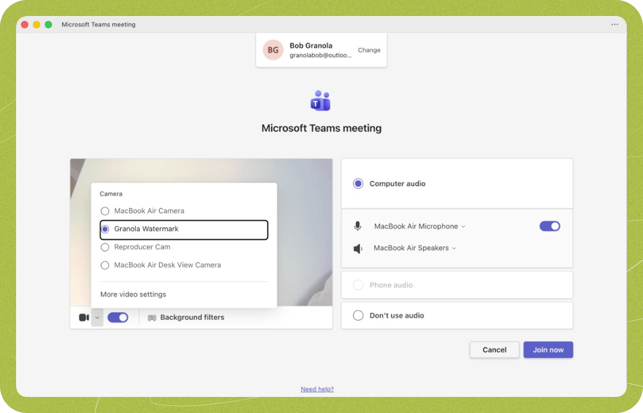Open More video settings
This screenshot has height=413, width=643.
click(133, 295)
